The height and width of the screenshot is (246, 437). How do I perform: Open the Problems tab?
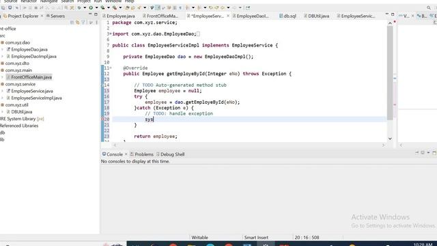pos(142,154)
